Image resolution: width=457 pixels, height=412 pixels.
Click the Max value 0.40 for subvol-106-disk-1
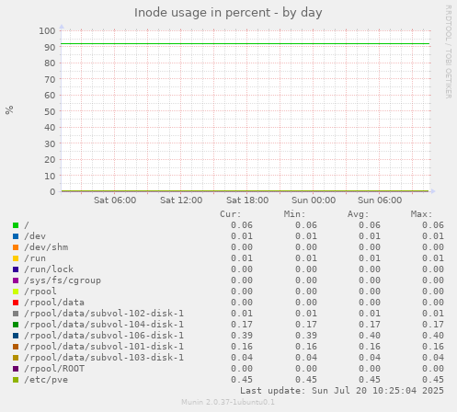tap(433, 336)
